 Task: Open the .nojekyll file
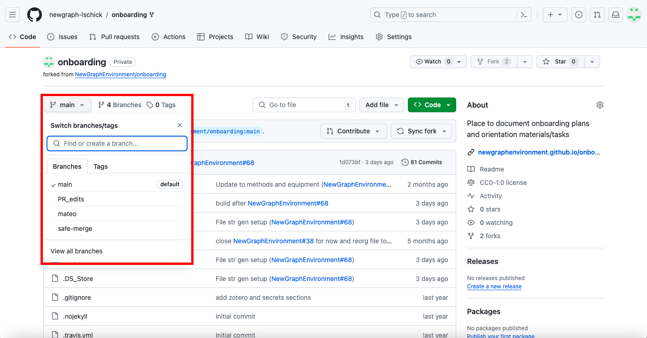(75, 316)
